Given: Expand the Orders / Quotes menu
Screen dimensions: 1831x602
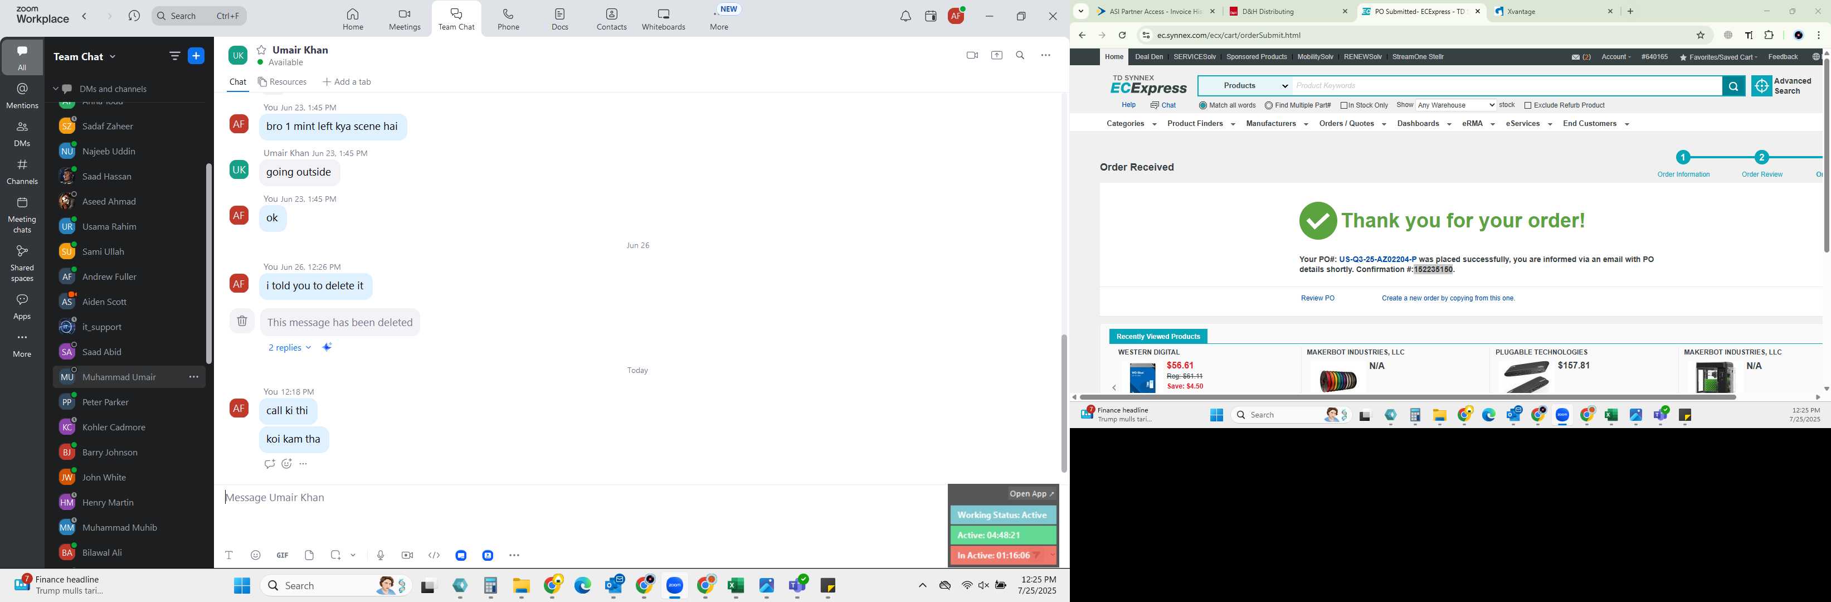Looking at the screenshot, I should (1352, 124).
